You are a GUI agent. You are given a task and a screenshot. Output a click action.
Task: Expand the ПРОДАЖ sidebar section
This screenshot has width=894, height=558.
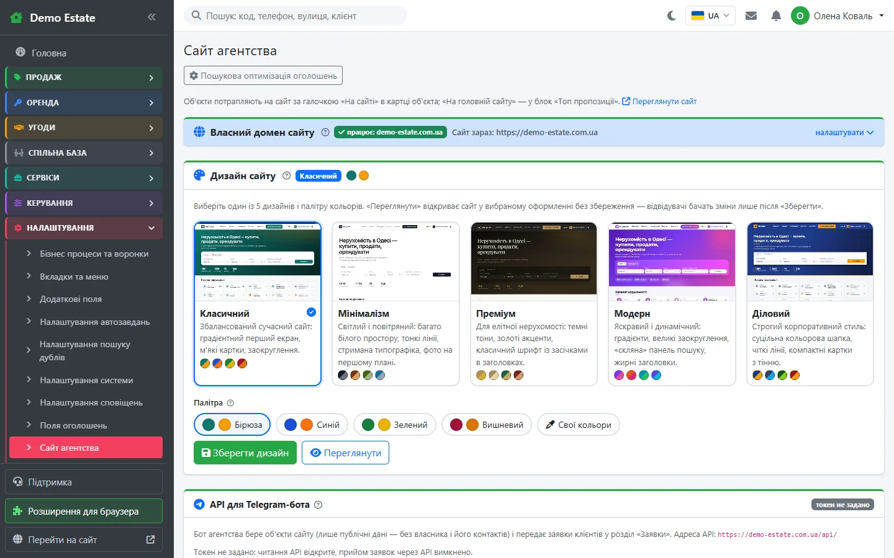pos(84,77)
